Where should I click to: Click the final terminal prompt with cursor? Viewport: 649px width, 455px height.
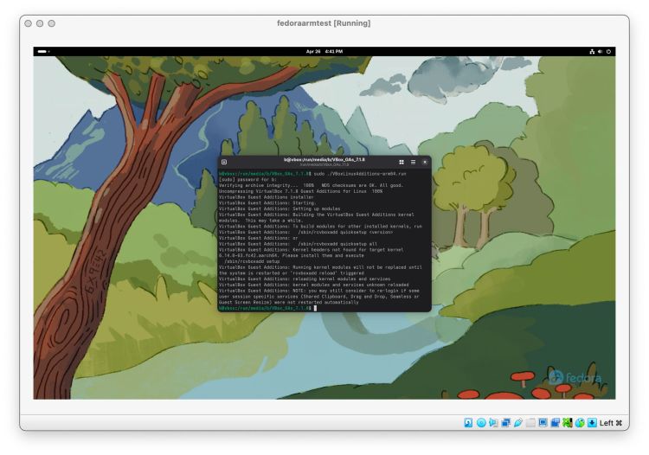[x=267, y=308]
